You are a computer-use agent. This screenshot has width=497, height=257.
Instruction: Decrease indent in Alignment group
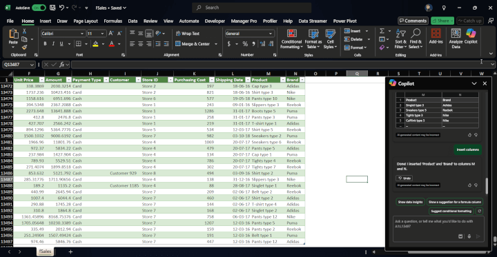pyautogui.click(x=158, y=44)
